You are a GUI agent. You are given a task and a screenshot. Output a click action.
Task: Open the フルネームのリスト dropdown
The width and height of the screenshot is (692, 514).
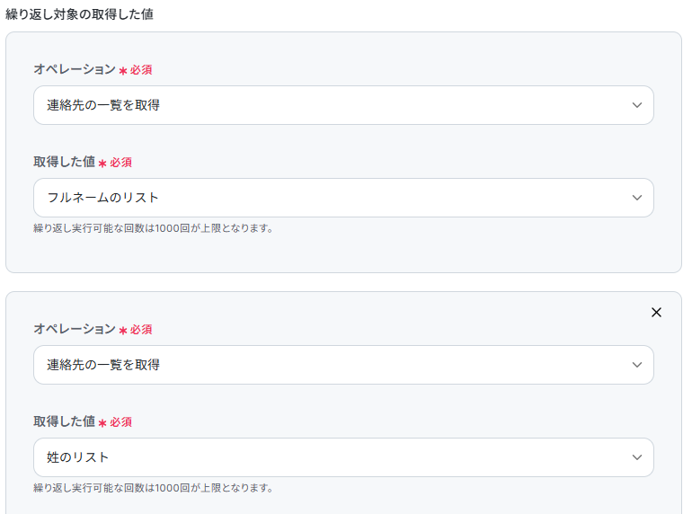[343, 198]
